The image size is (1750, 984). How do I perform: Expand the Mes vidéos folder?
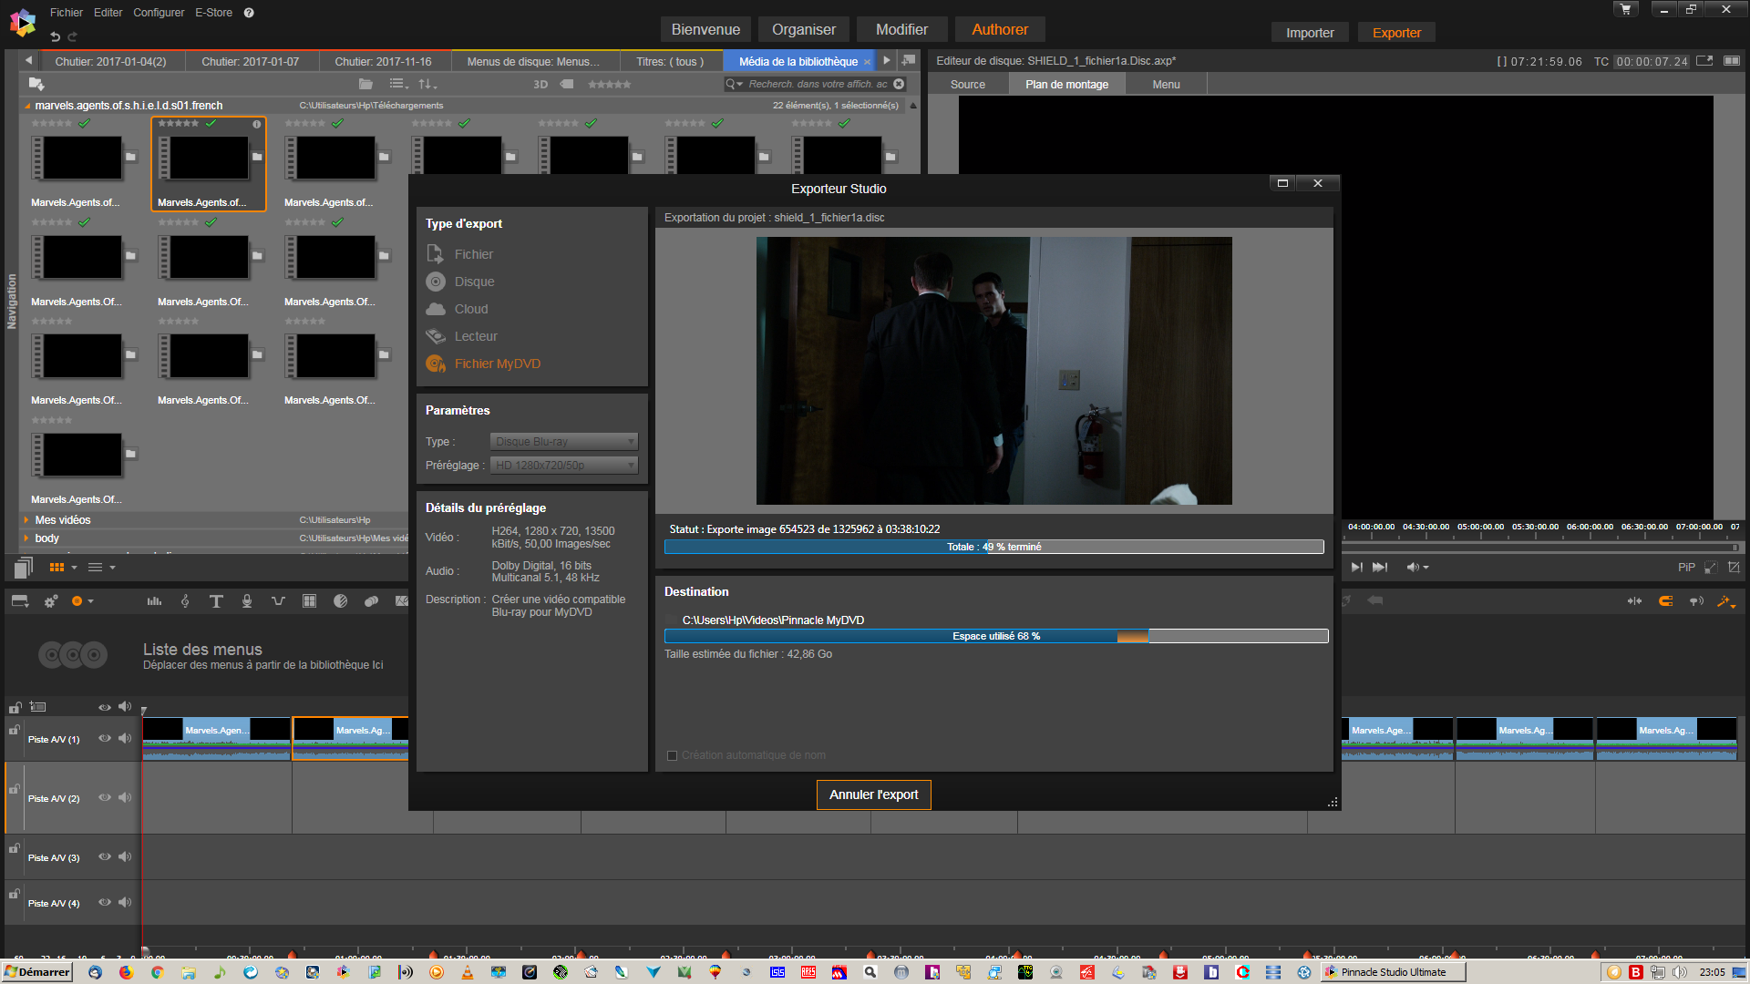[x=26, y=520]
